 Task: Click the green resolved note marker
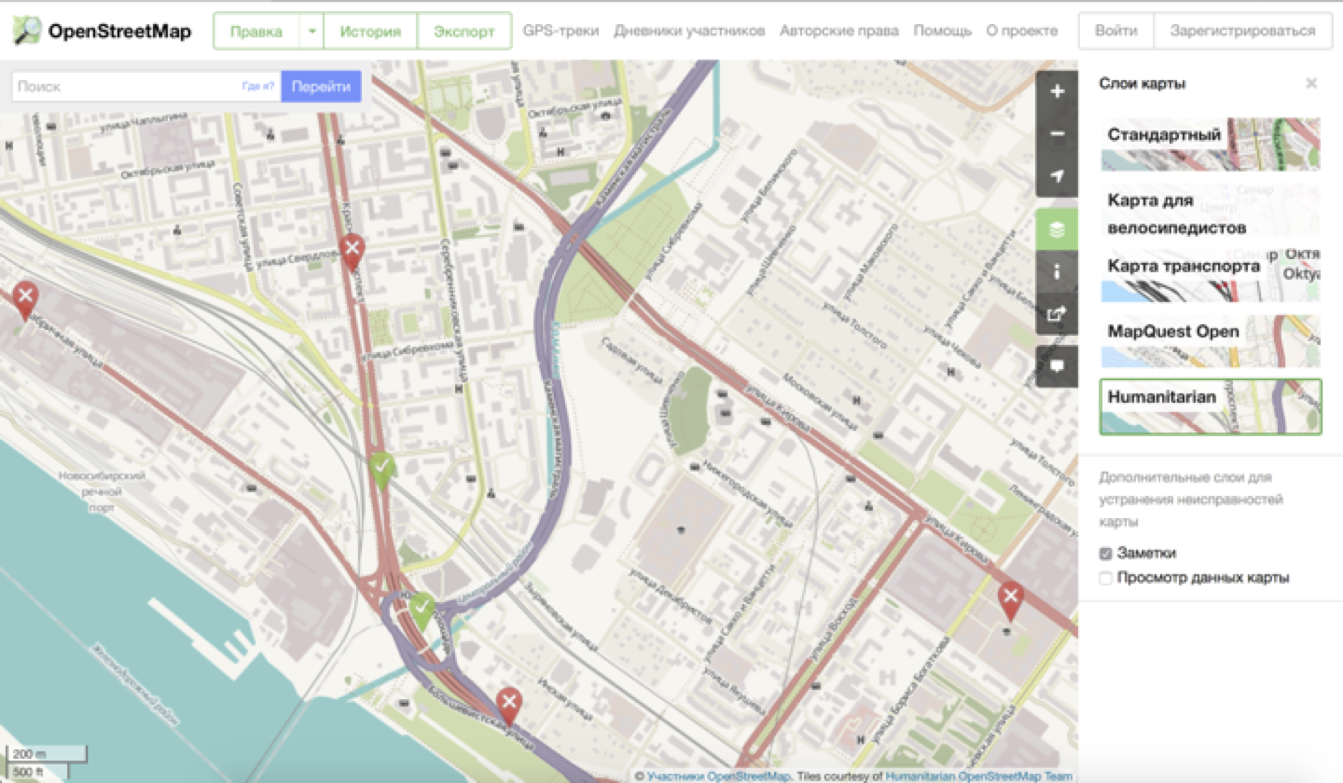pyautogui.click(x=382, y=468)
